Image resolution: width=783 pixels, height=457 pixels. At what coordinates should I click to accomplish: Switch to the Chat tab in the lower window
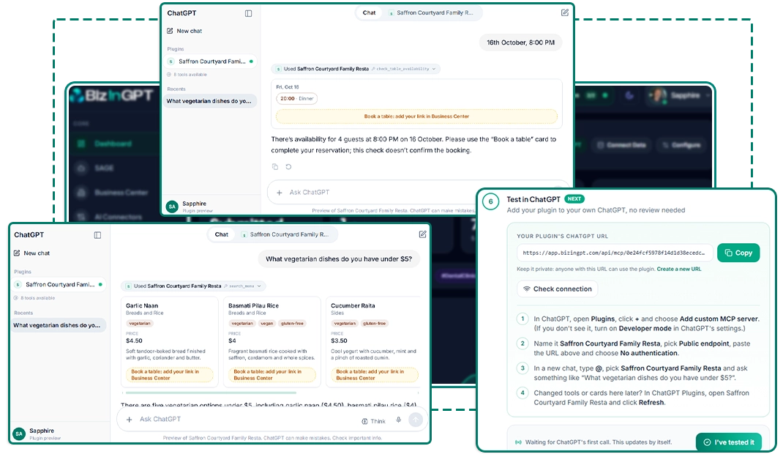[222, 234]
